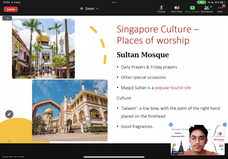This screenshot has width=228, height=159.
Task: Expand the video thumbnail with plus button
Action: [x=171, y=125]
